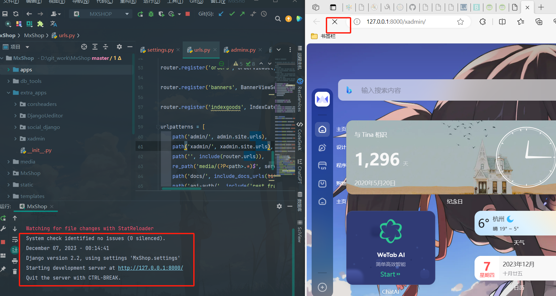Open Search Everywhere magnifier in PyCharm

(278, 19)
